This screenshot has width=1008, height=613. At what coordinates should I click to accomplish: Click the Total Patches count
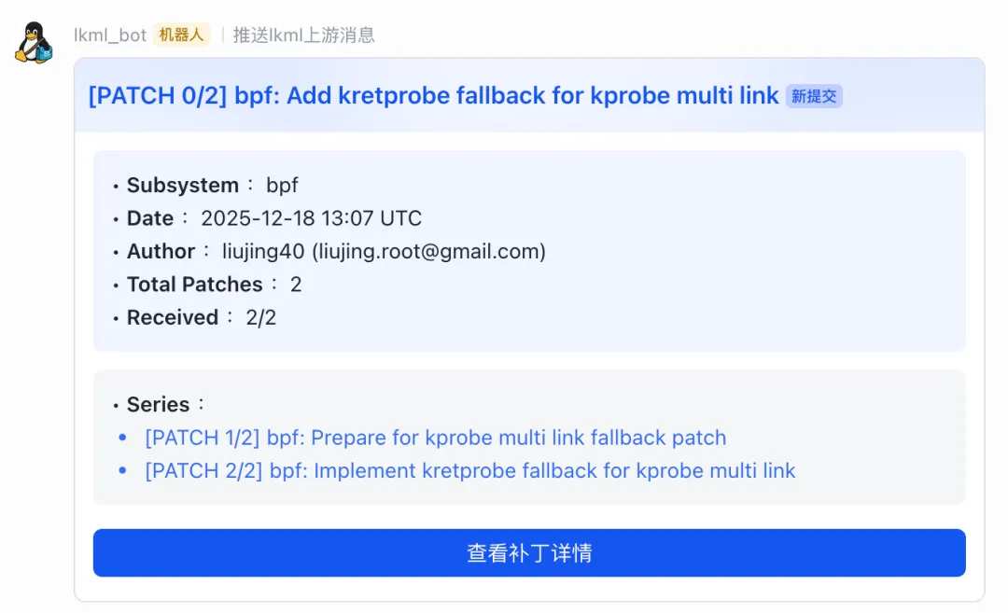tap(296, 285)
